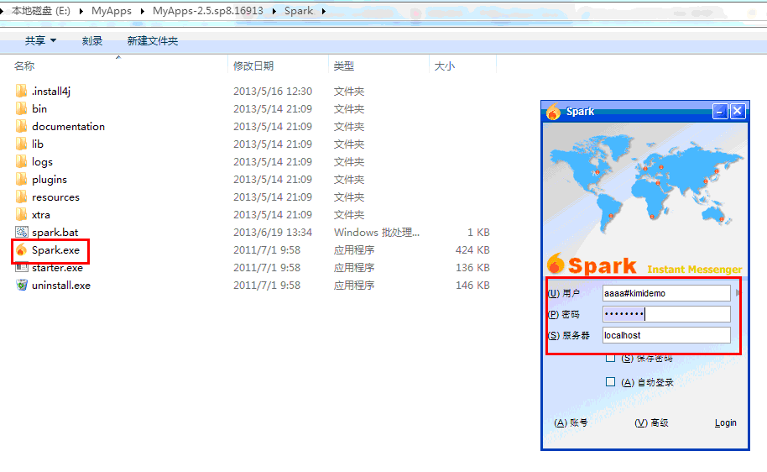Screen dimensions: 767x472
Task: Click 新建文件夹 new folder button
Action: tap(153, 41)
